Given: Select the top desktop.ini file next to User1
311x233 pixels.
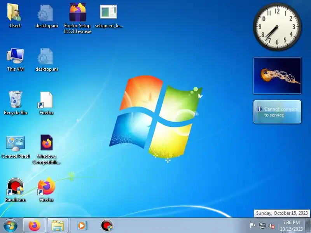Looking at the screenshot, I should [x=45, y=13].
